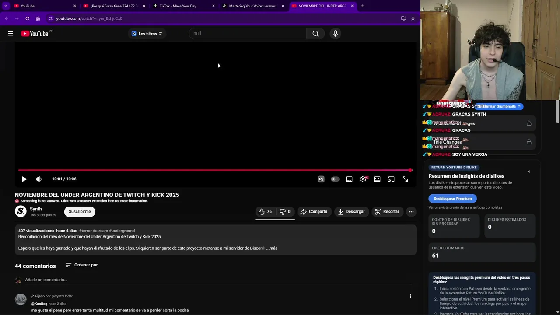Download the video with Descargar

tap(352, 212)
